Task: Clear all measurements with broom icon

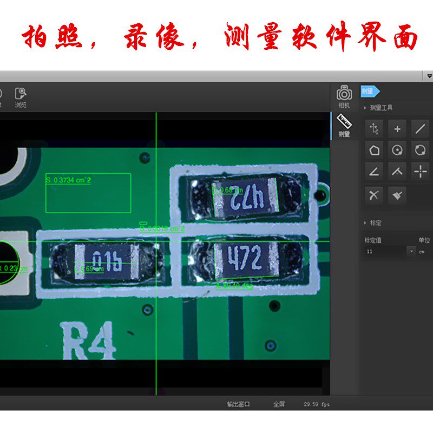Action: (x=397, y=195)
